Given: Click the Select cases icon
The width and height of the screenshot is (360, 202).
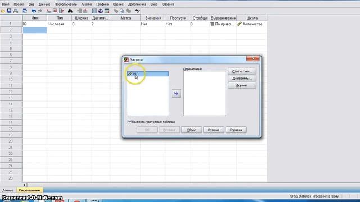Looking at the screenshot, I should click(107, 11).
